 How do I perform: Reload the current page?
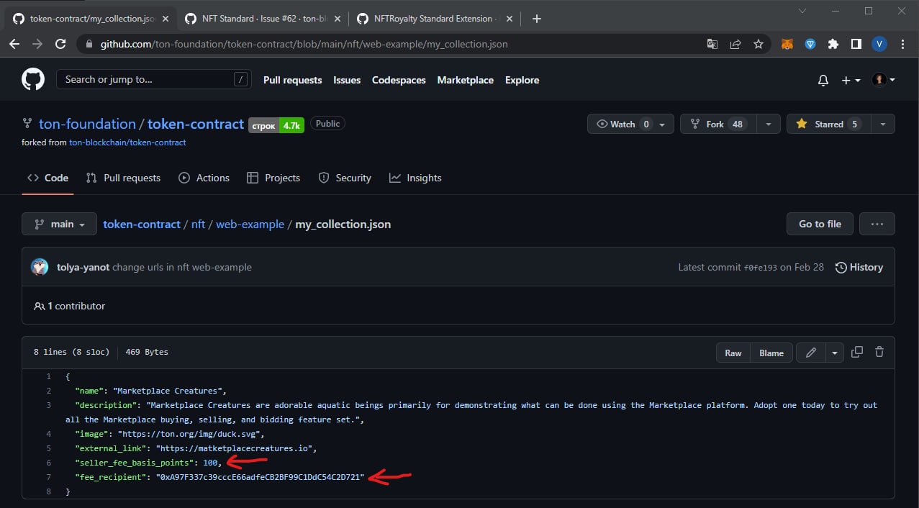[60, 44]
